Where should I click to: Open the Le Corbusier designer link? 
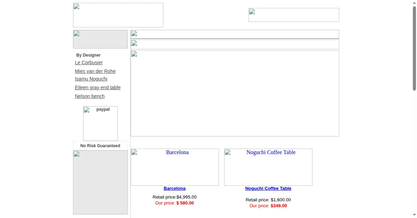coord(89,62)
